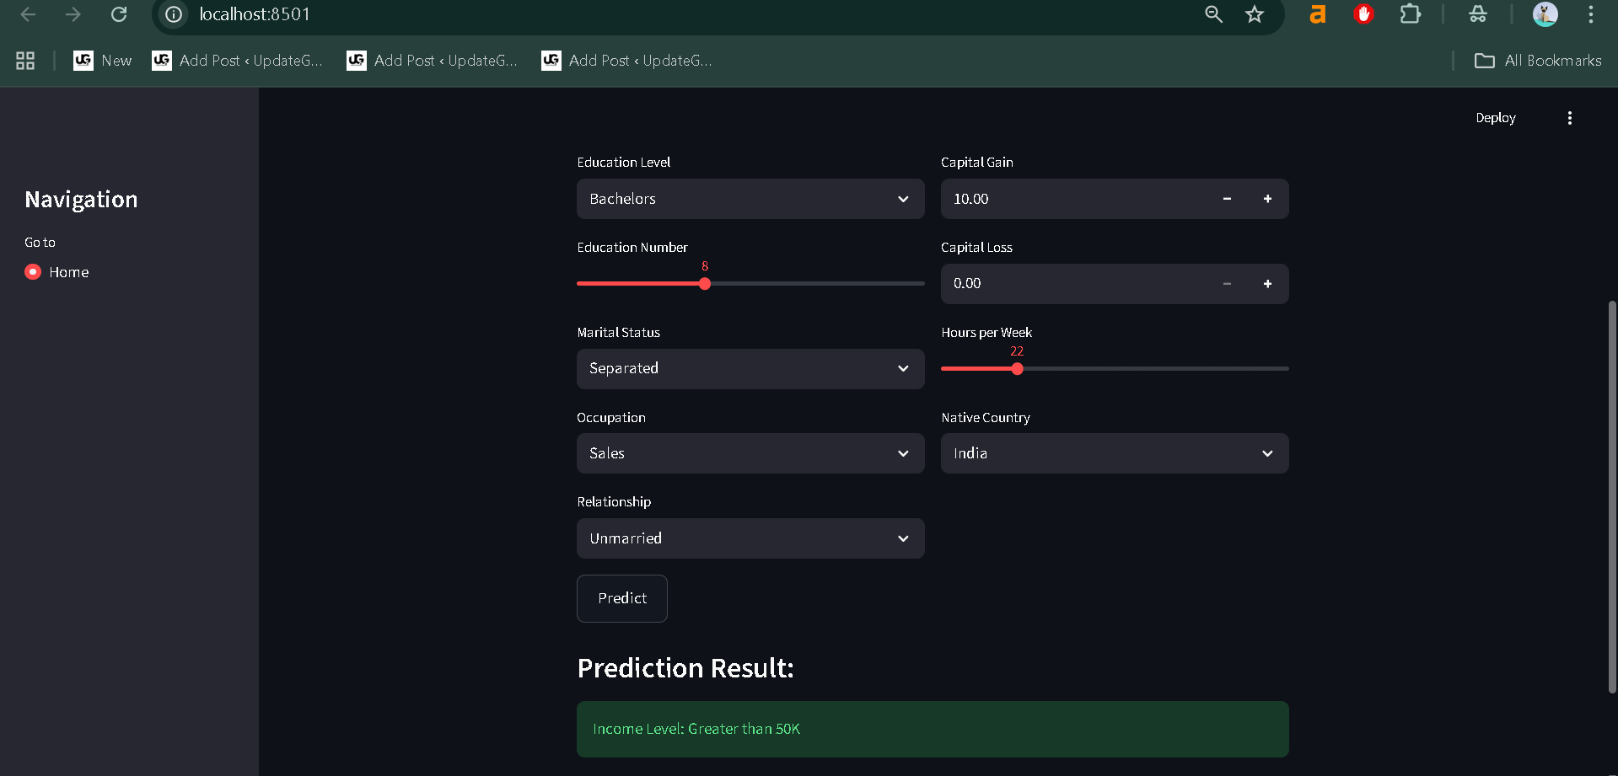Viewport: 1618px width, 776px height.
Task: Open the Chrome profile avatar
Action: 1545,14
